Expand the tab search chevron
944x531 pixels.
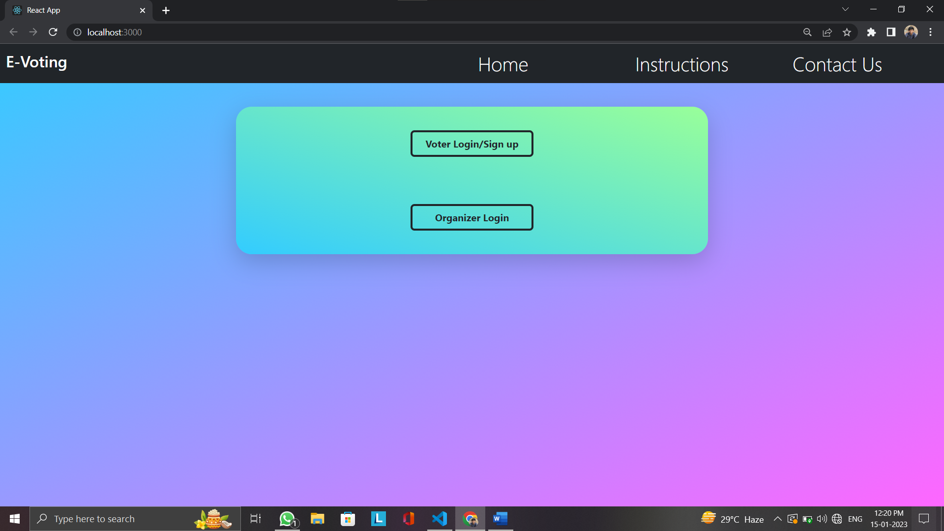[x=845, y=9]
